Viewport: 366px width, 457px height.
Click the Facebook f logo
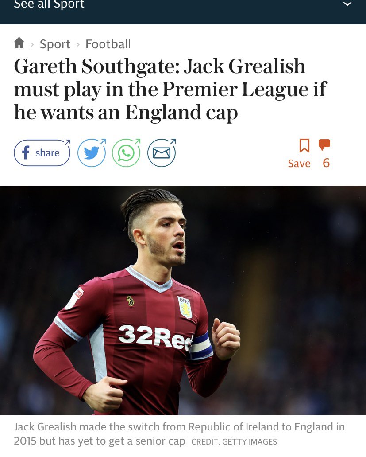tap(26, 152)
